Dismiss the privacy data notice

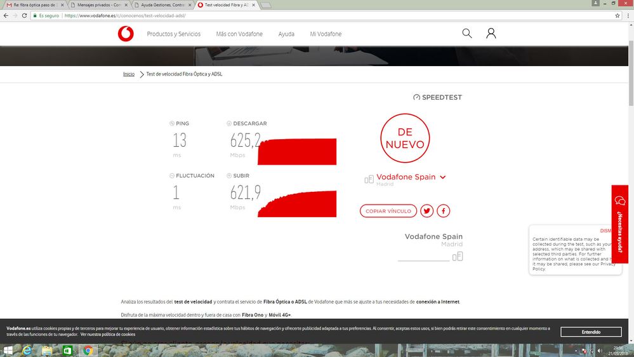tap(605, 231)
